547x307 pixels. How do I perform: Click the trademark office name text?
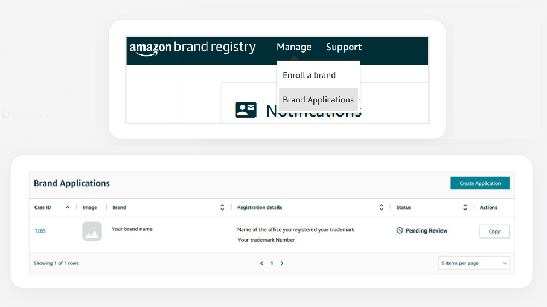click(x=296, y=229)
